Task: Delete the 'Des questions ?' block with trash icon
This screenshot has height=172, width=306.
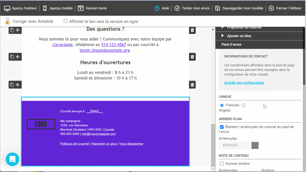Action: (192, 30)
